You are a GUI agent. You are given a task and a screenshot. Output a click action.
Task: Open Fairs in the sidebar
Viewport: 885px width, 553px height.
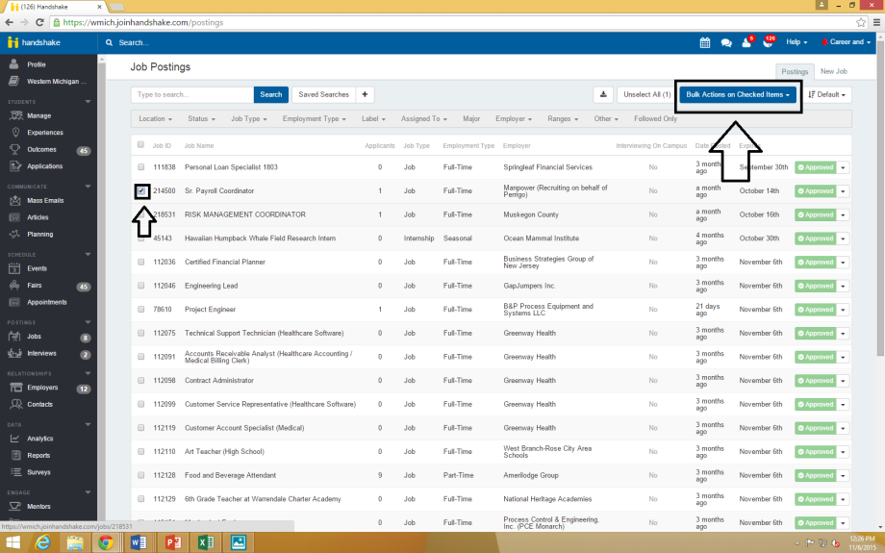tap(34, 286)
